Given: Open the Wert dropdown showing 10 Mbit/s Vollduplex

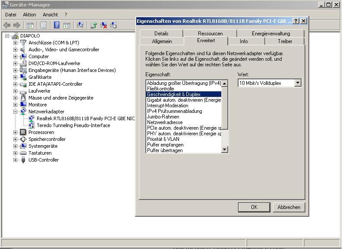Looking at the screenshot, I should coord(298,83).
